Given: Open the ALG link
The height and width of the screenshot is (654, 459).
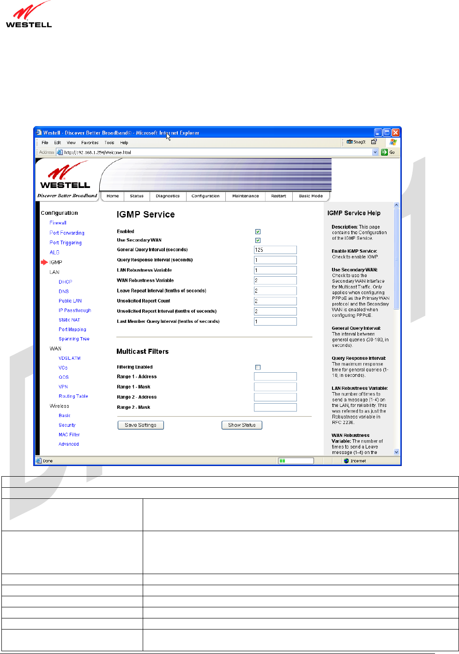Looking at the screenshot, I should point(54,252).
